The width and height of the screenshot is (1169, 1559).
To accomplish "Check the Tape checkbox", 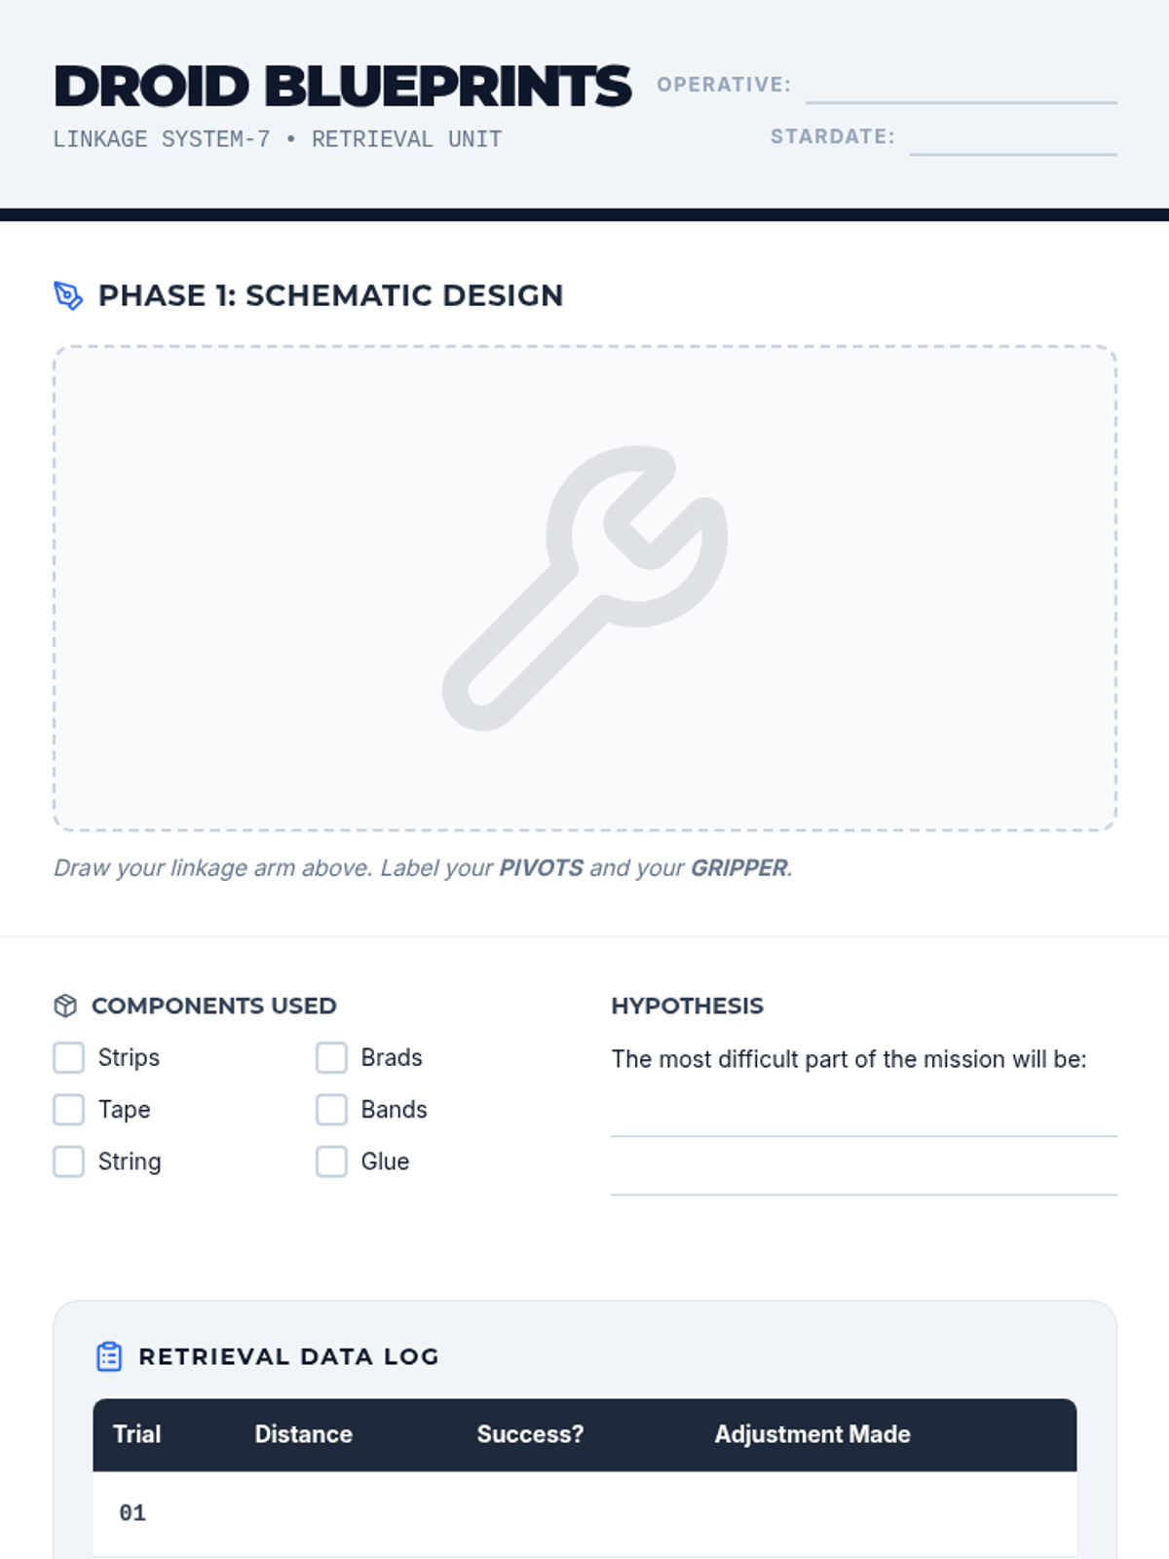I will pyautogui.click(x=68, y=1109).
